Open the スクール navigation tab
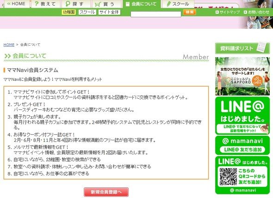 tap(178, 4)
